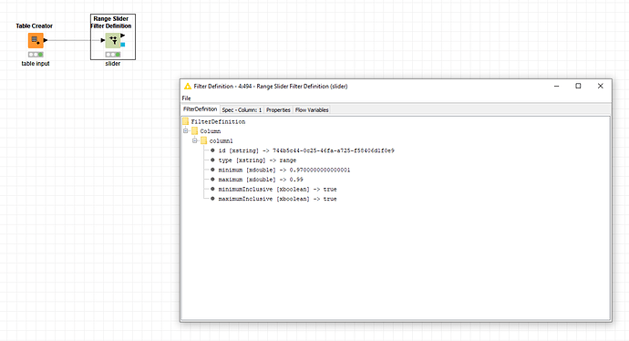Viewport: 629px width, 341px height.
Task: Click the FilterDefinition root folder icon
Action: (185, 121)
